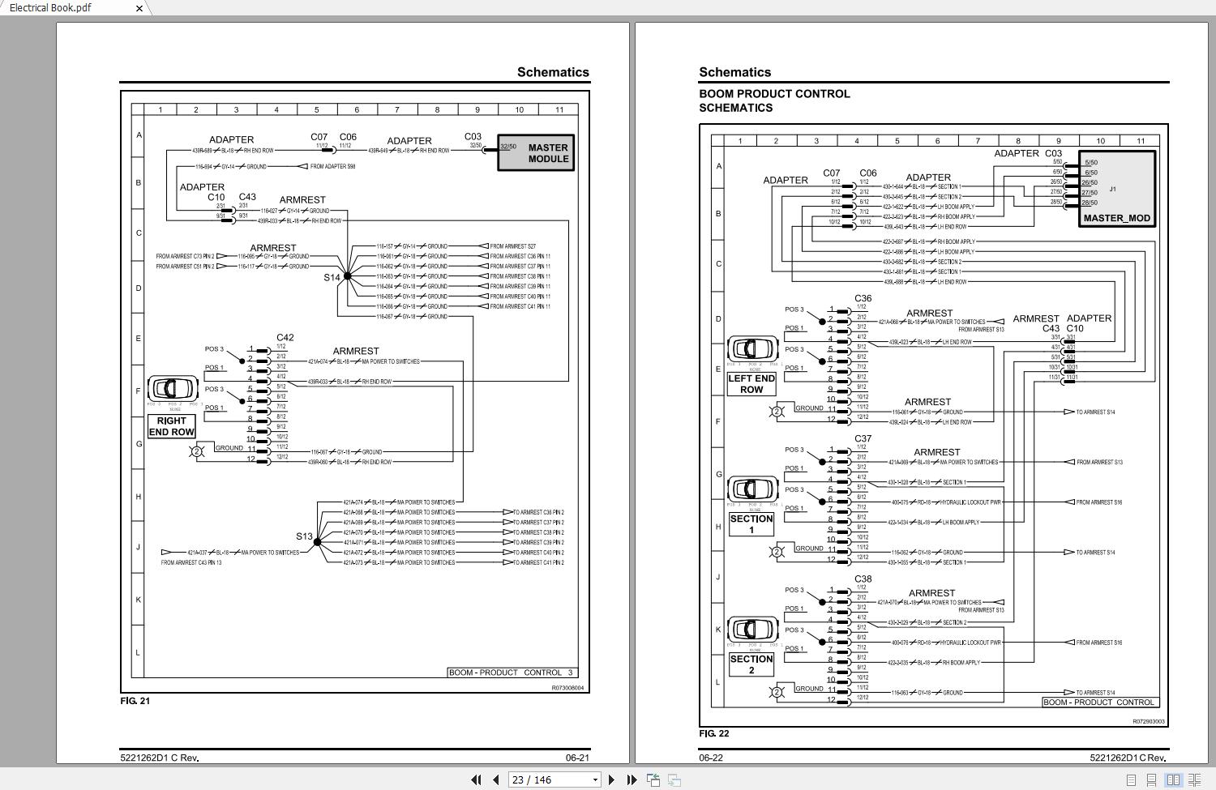
Task: Close the Electrical Book.pdf tab
Action: point(139,8)
